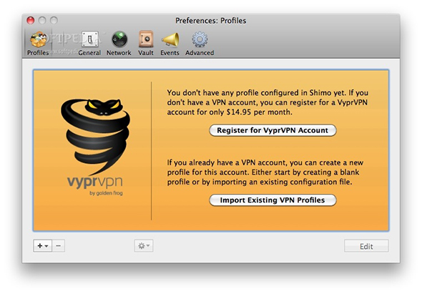Show the Events preferences pane

coord(170,43)
